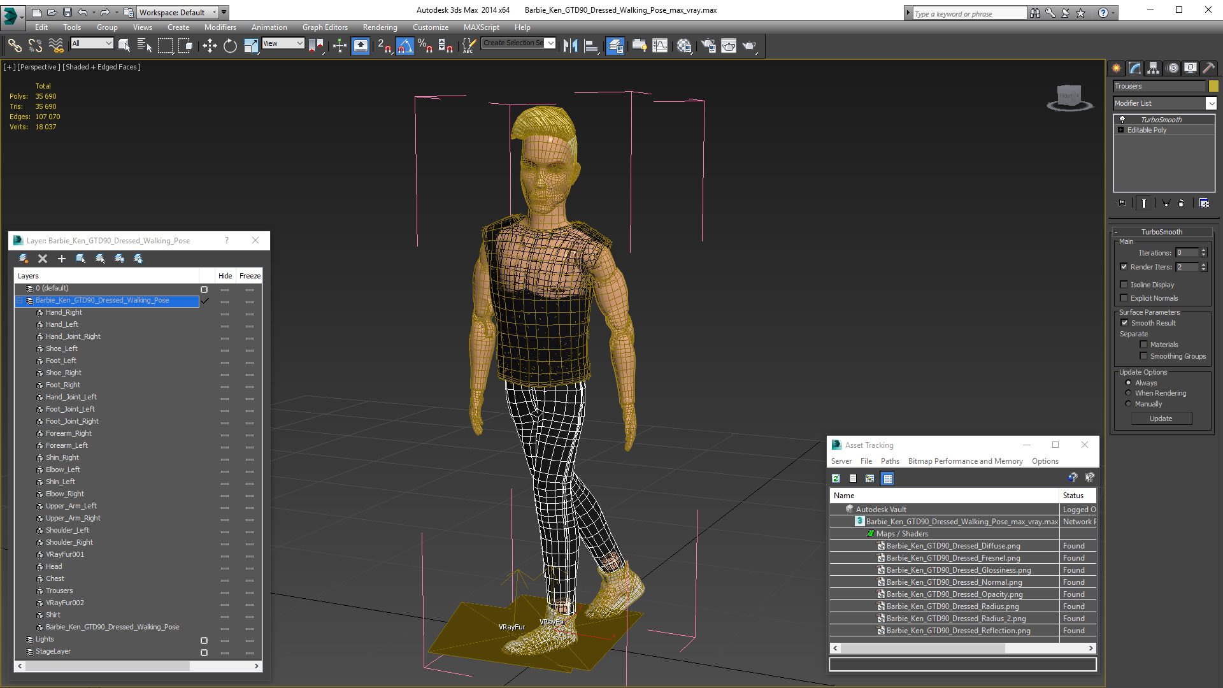Open the MAXScript menu

coord(481,27)
